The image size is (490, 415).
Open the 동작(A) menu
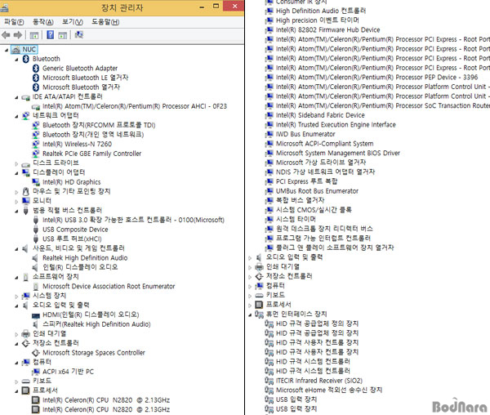coord(43,22)
